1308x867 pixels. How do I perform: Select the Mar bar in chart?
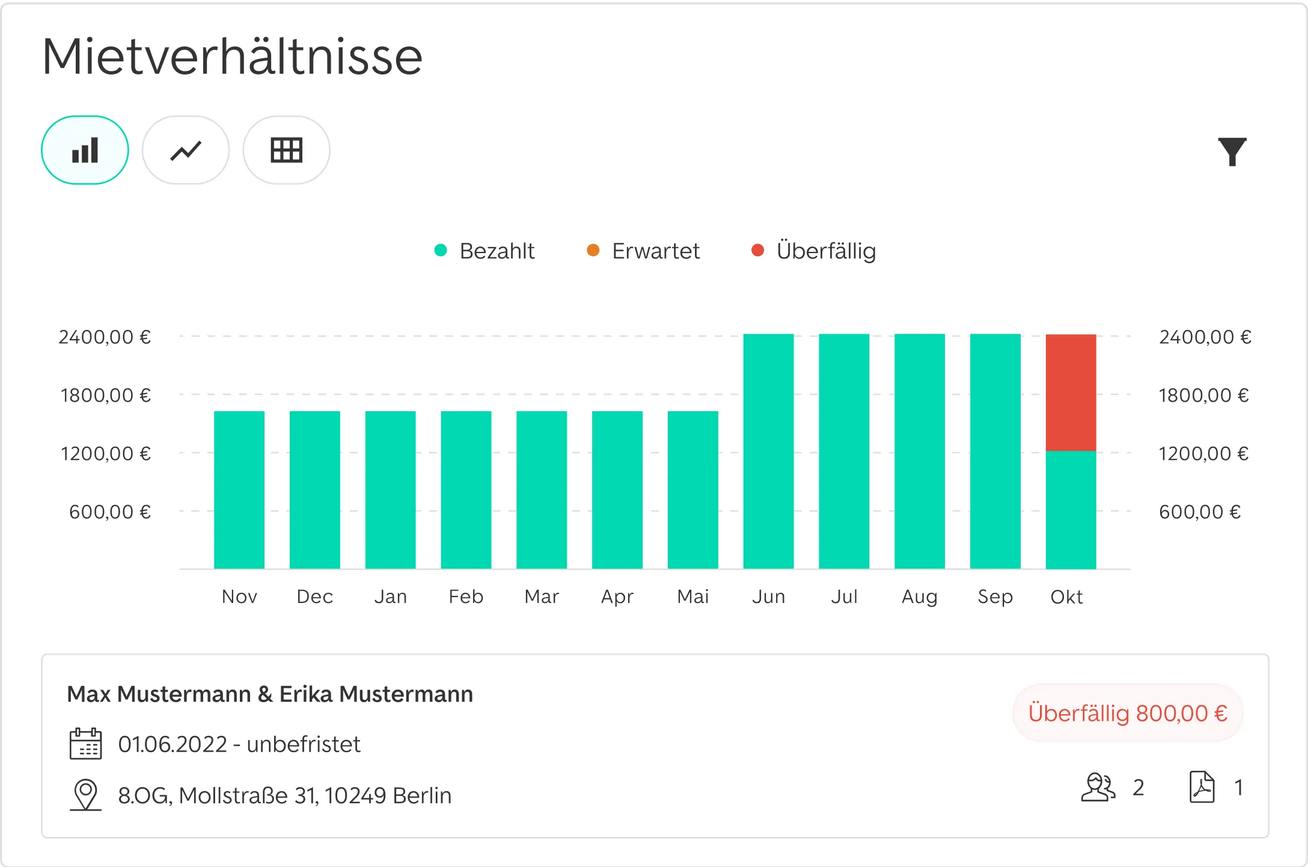[542, 490]
